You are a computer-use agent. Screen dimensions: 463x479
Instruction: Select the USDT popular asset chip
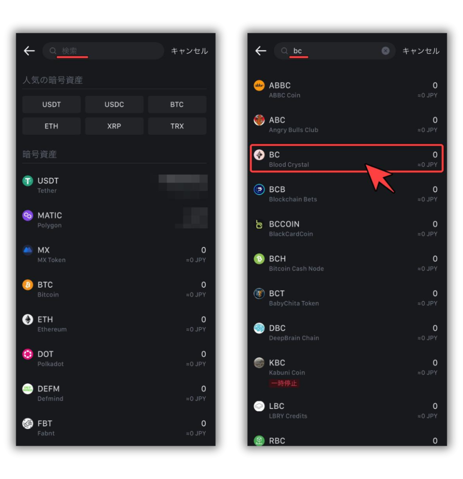(x=51, y=104)
